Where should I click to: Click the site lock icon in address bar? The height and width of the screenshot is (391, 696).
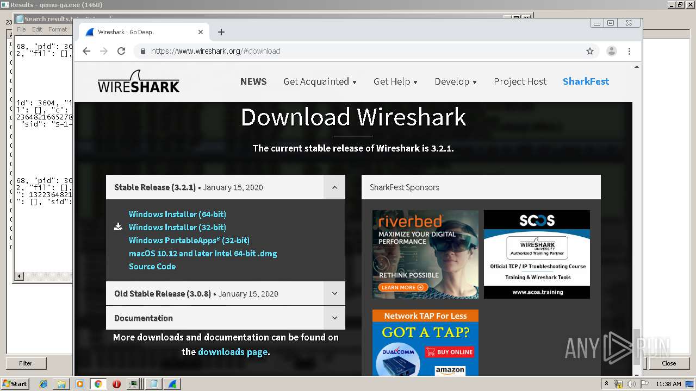(143, 51)
